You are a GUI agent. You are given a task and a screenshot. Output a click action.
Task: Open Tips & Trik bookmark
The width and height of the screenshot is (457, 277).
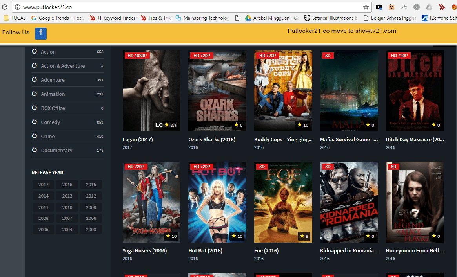(x=156, y=18)
